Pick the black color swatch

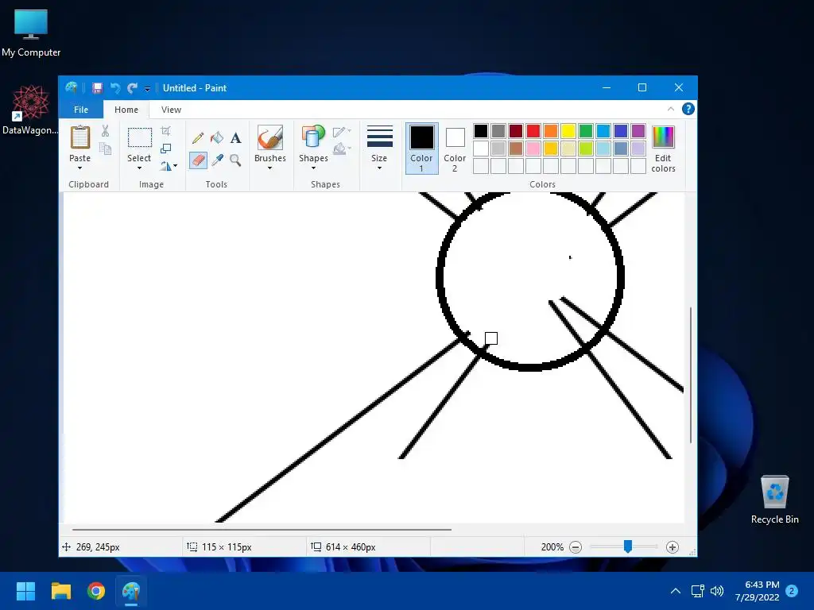click(x=481, y=131)
